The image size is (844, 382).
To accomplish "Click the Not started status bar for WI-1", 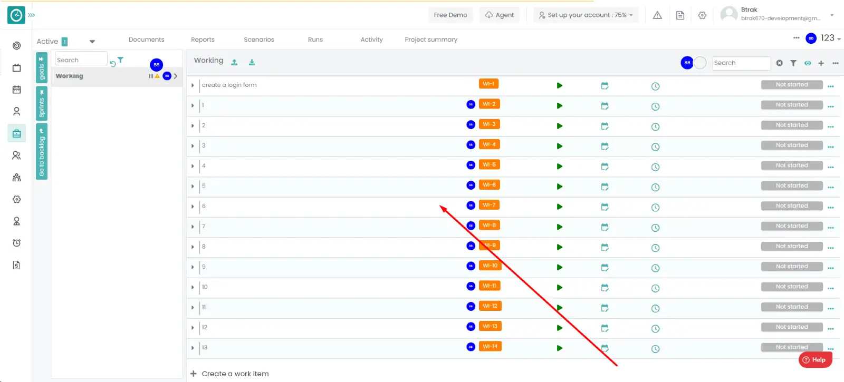I will (791, 85).
